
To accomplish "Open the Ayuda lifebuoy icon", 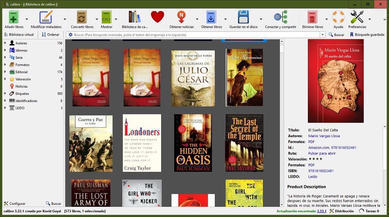I will pyautogui.click(x=338, y=17).
